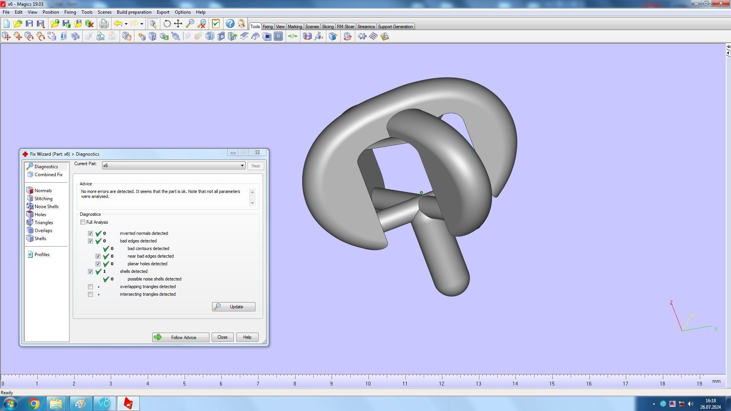Click the Zoom magnifier toolbar icon
Viewport: 731px width, 411px height.
pos(190,24)
